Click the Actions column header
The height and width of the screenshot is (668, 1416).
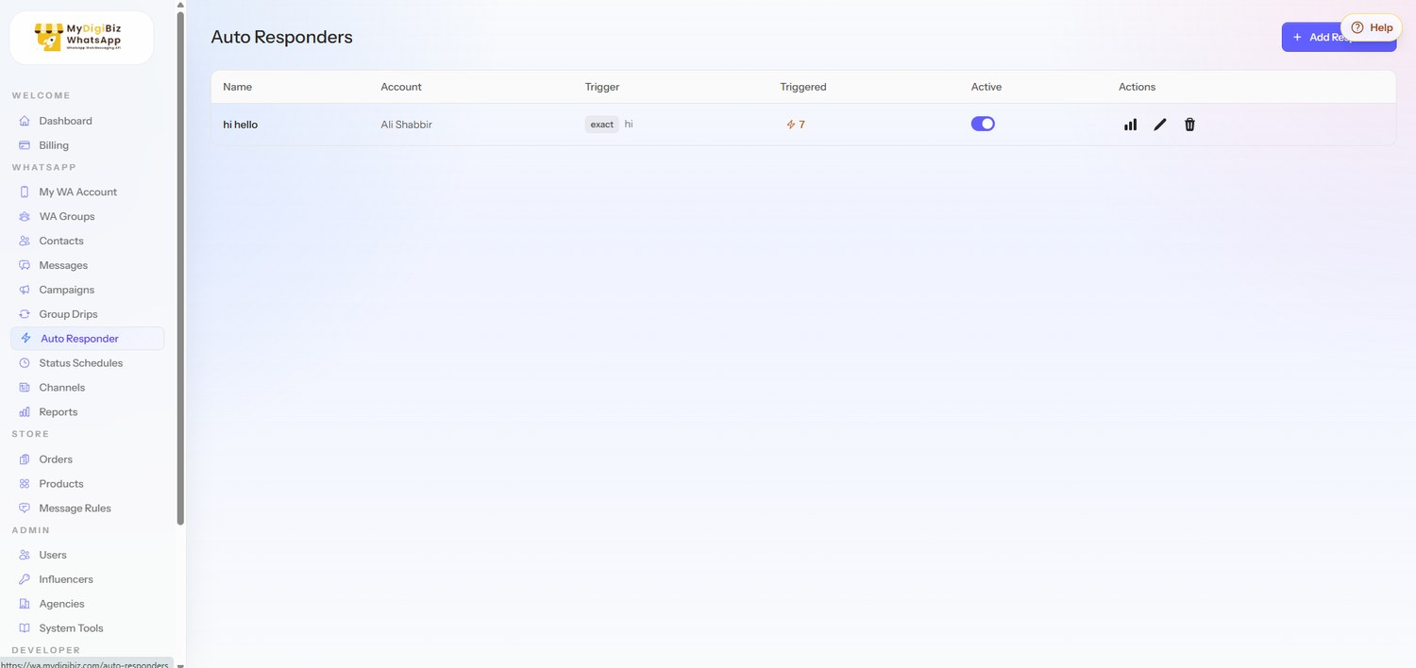(x=1137, y=87)
